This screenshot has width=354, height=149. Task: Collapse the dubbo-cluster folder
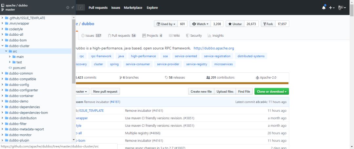(2, 46)
